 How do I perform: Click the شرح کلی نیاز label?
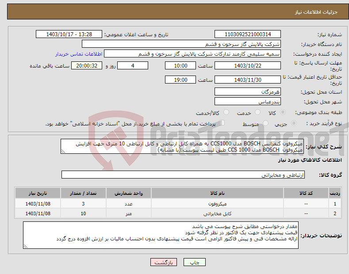pyautogui.click(x=324, y=147)
